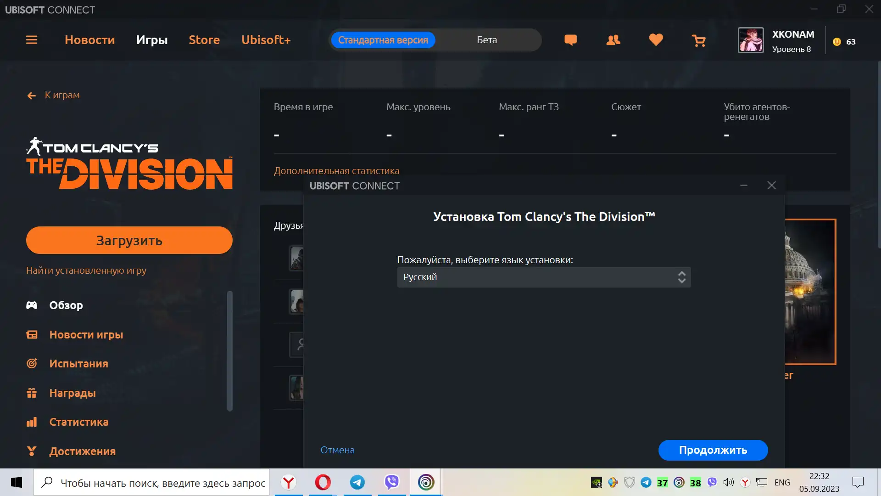881x496 pixels.
Task: Click the ENG input language indicator
Action: point(782,482)
